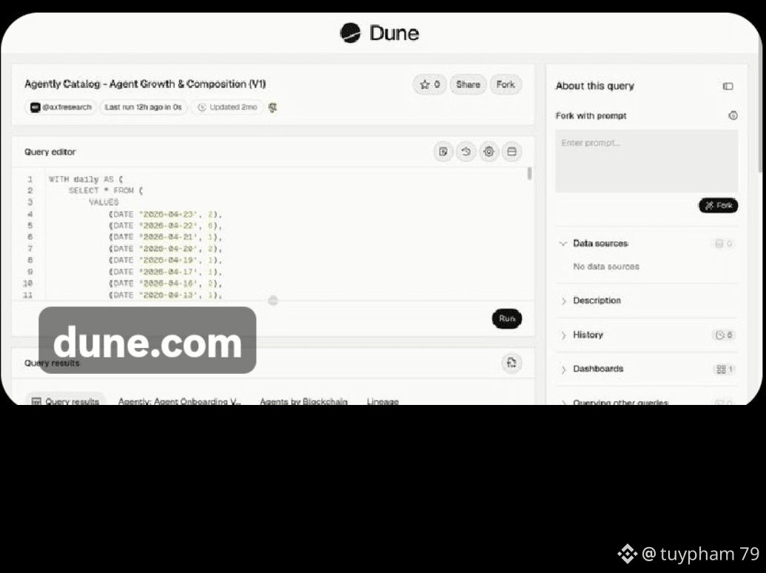Click the 'Updated 2mo' clock chip
The image size is (766, 573).
(227, 107)
